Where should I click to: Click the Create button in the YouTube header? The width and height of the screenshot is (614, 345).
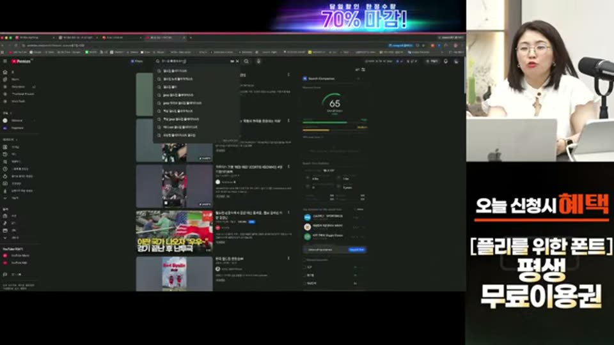pyautogui.click(x=433, y=61)
